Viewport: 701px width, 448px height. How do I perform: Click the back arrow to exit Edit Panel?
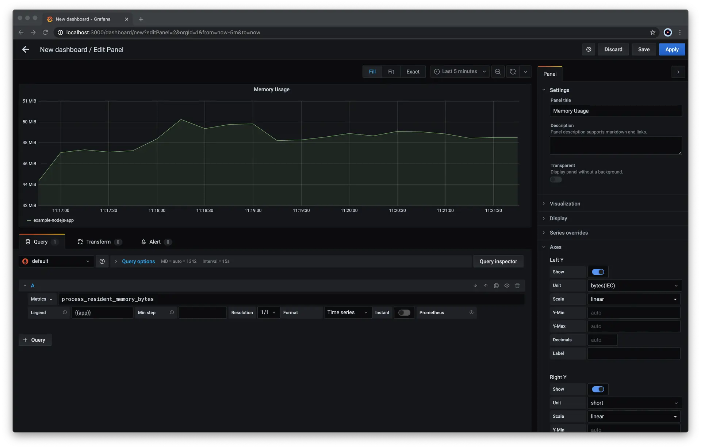pos(26,49)
